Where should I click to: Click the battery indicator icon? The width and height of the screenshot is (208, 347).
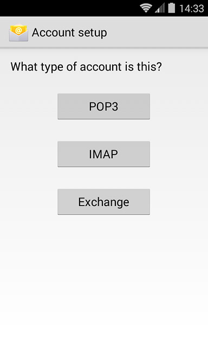click(x=172, y=8)
